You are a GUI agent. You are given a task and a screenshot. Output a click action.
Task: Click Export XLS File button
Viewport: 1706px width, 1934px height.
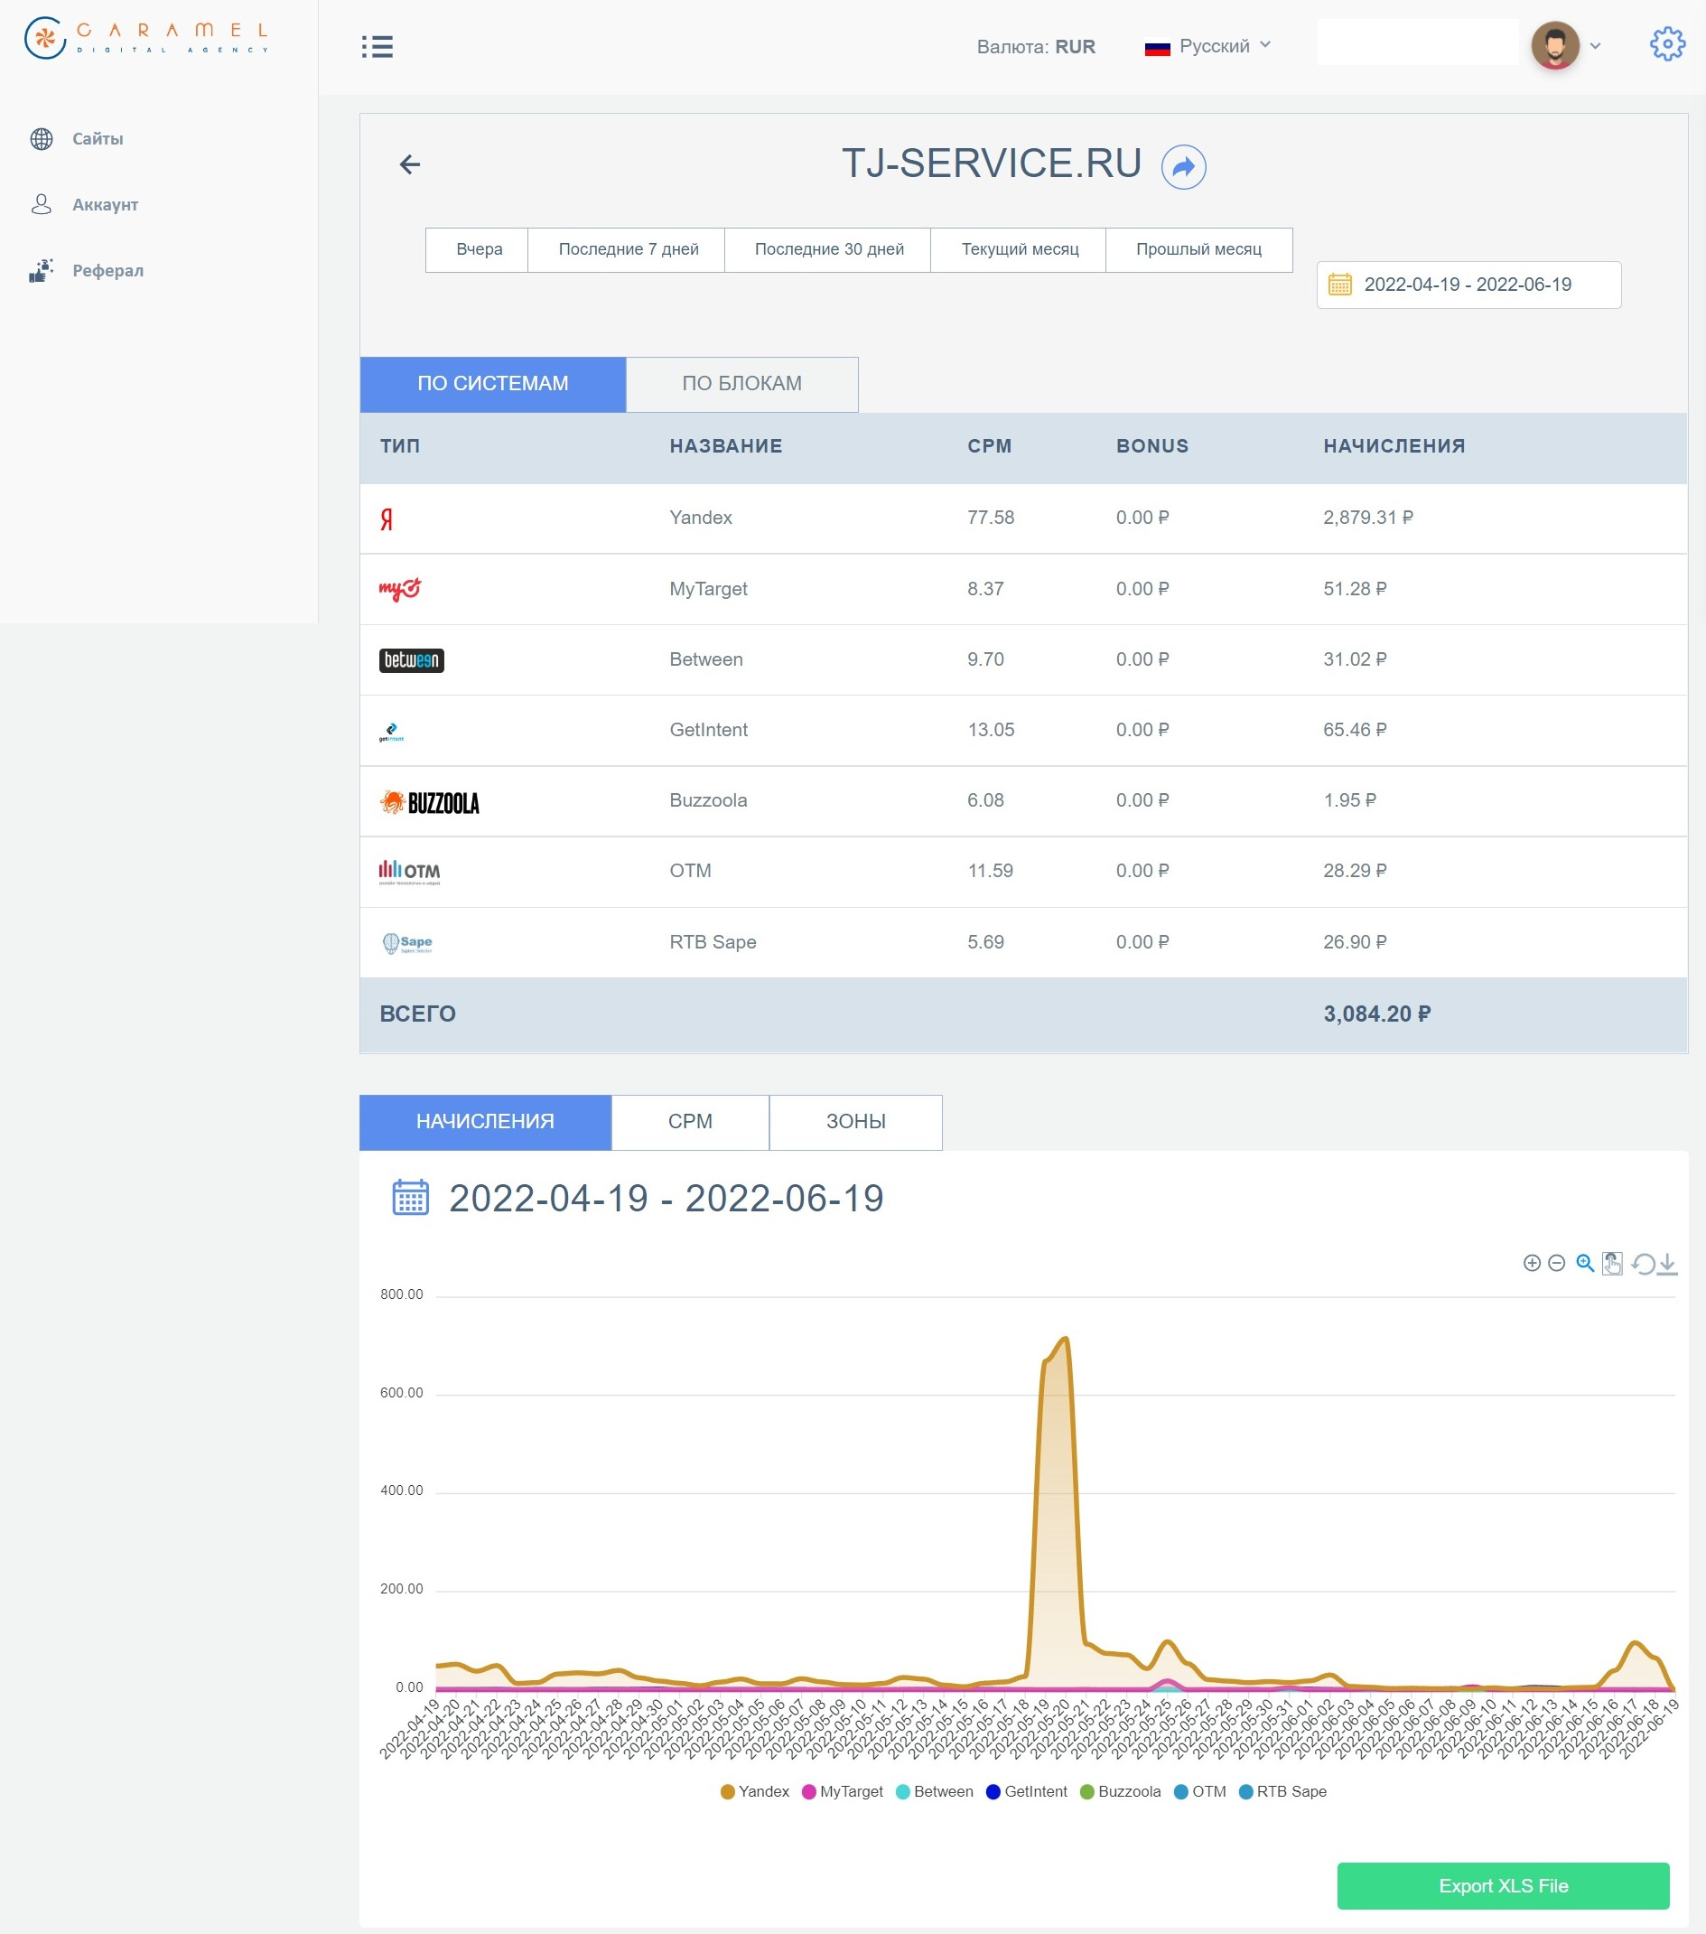click(1504, 1887)
